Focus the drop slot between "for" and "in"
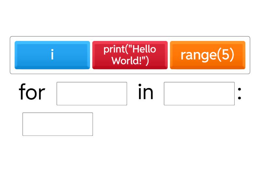This screenshot has width=260, height=195. [x=92, y=94]
